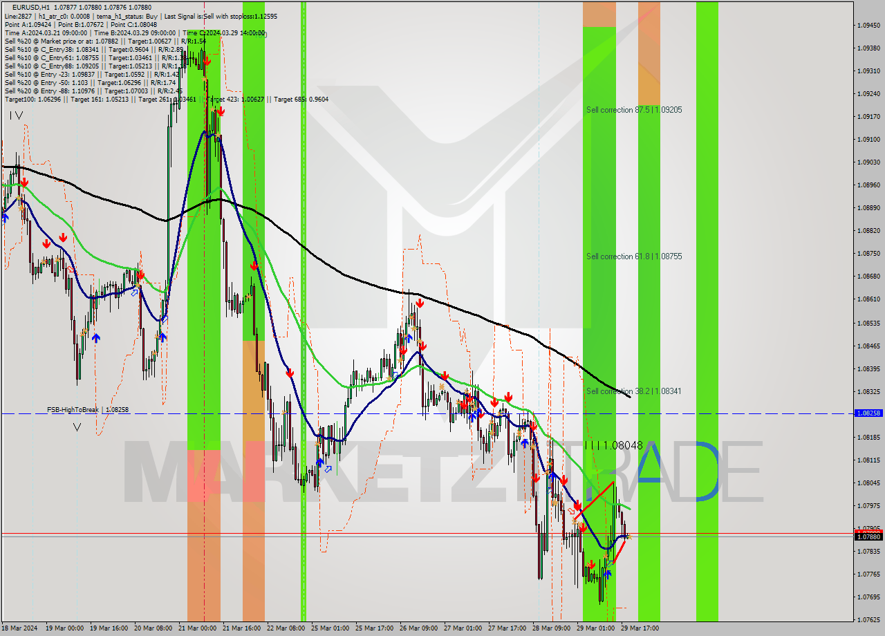This screenshot has height=636, width=885.
Task: Click the 1.09170 price axis label
Action: point(868,117)
